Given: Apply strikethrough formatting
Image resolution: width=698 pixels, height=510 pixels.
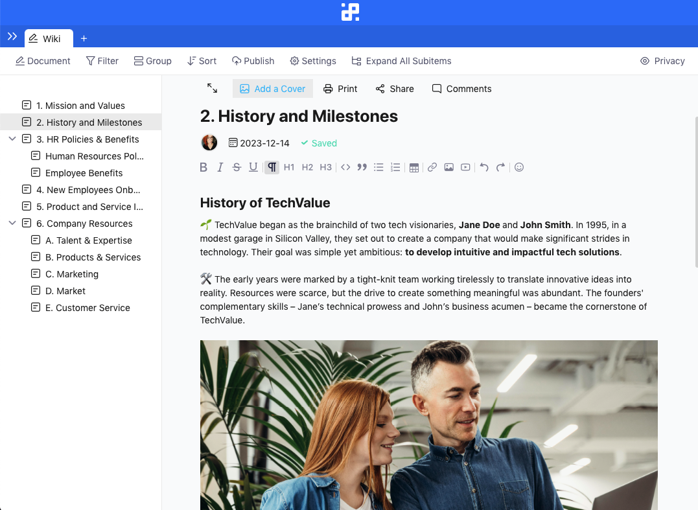Looking at the screenshot, I should point(237,167).
